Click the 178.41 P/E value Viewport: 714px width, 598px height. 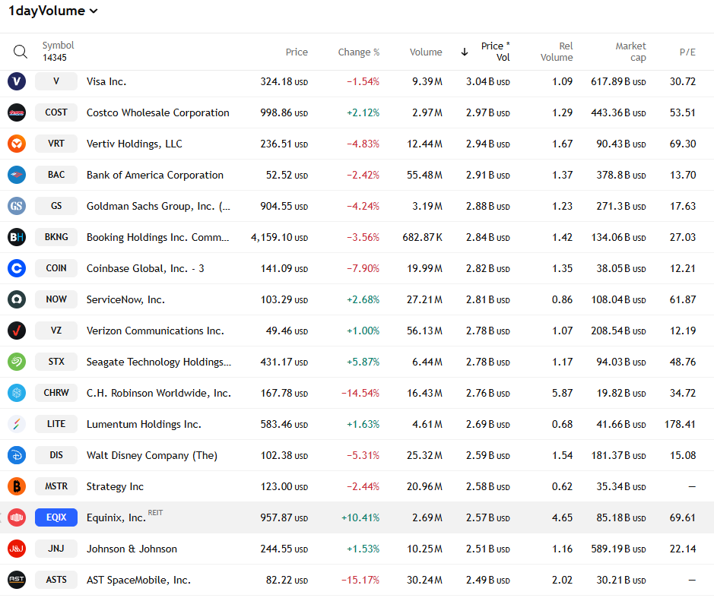pyautogui.click(x=680, y=425)
